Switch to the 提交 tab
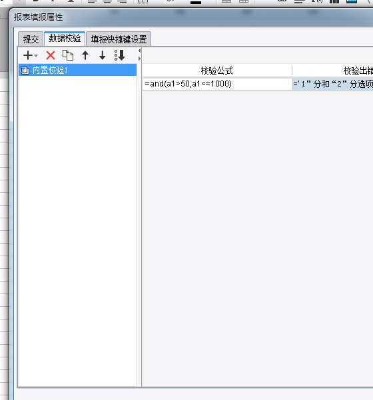The image size is (373, 400). pyautogui.click(x=31, y=39)
